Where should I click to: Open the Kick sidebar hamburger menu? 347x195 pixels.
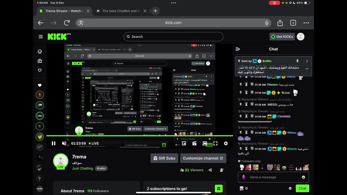pyautogui.click(x=41, y=37)
